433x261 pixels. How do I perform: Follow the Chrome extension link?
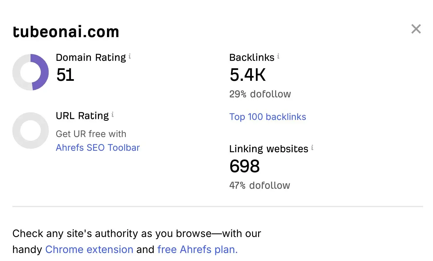(x=89, y=250)
